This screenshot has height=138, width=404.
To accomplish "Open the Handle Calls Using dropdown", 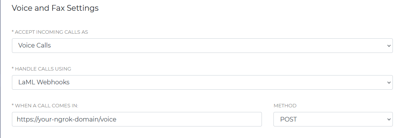I will 202,82.
